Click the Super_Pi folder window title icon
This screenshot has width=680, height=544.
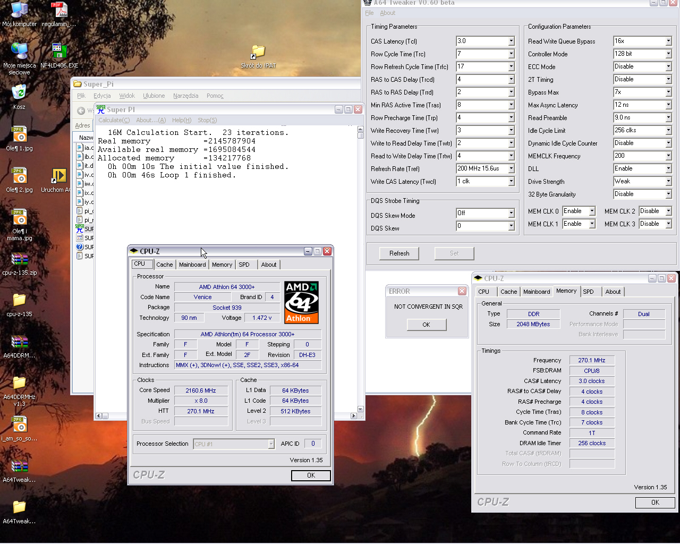[78, 84]
